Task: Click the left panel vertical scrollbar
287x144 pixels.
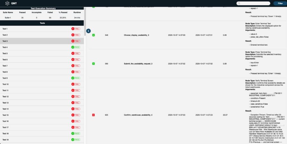Action: point(85,21)
